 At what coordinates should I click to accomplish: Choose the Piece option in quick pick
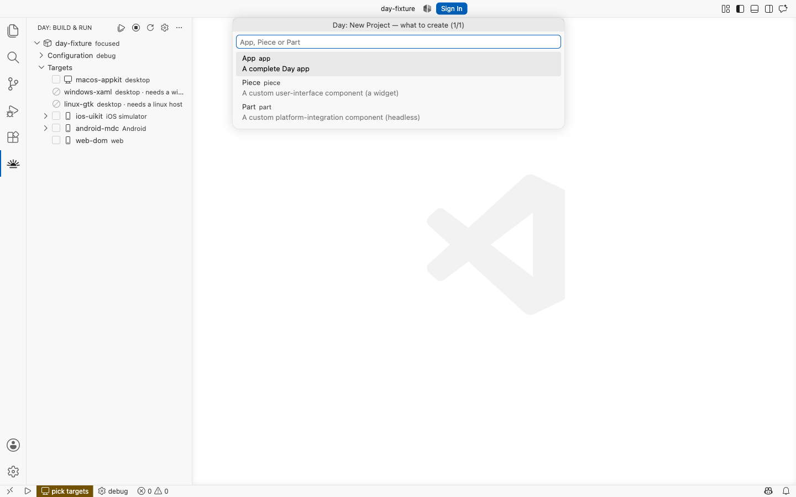(399, 88)
